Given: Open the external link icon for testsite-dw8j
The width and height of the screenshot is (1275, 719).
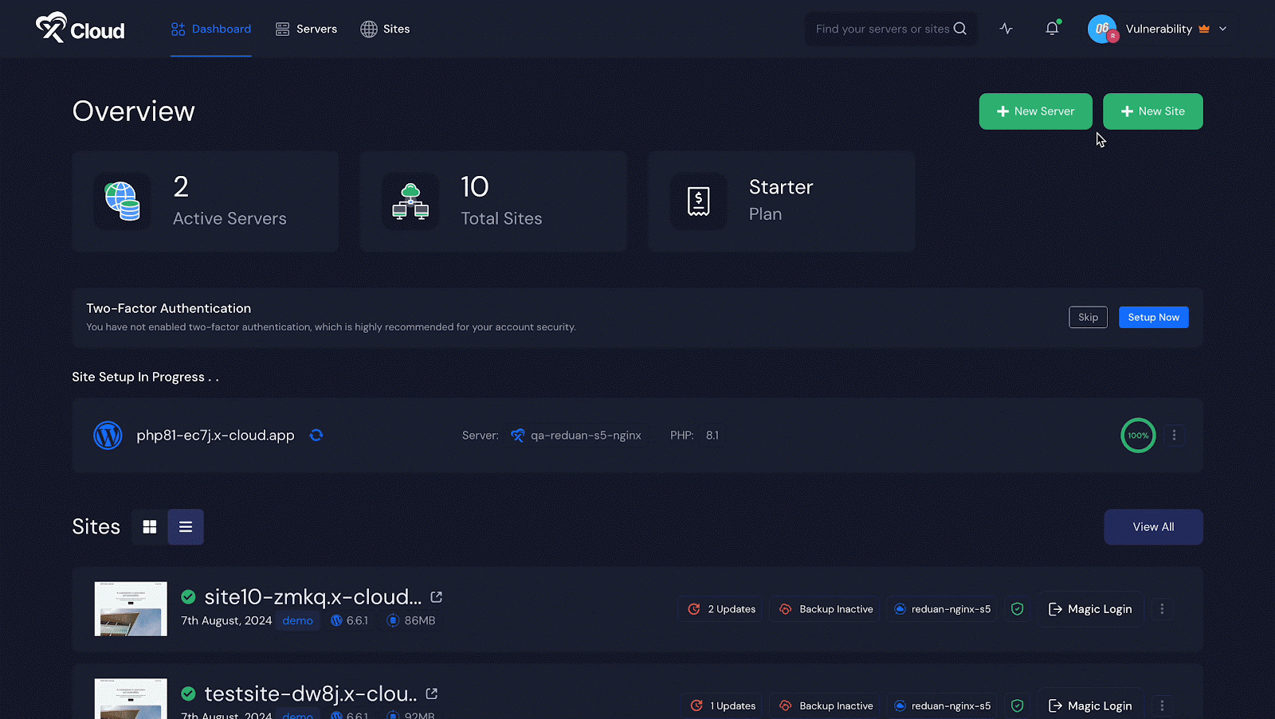Looking at the screenshot, I should click(432, 694).
